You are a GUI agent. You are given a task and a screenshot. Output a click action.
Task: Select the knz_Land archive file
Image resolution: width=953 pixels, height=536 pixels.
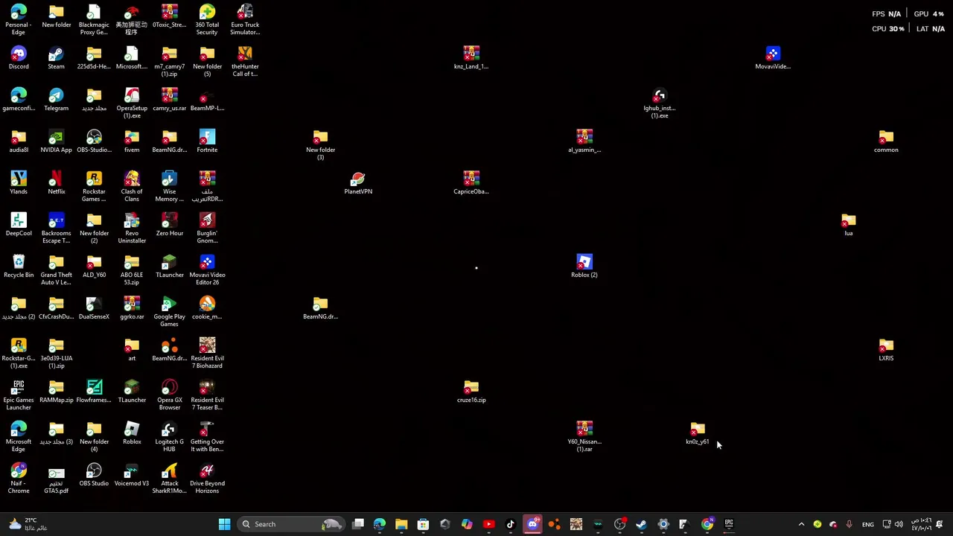coord(471,58)
